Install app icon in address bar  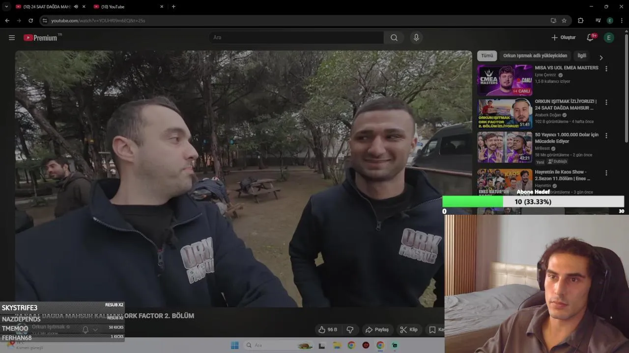pos(553,21)
